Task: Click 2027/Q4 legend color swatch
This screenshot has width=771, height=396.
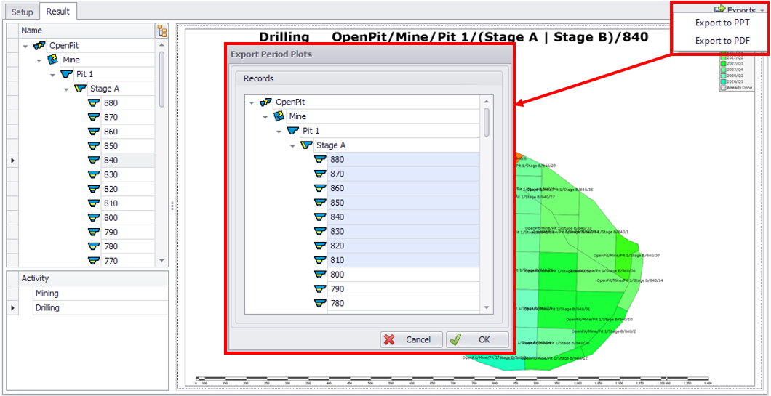Action: coord(723,70)
